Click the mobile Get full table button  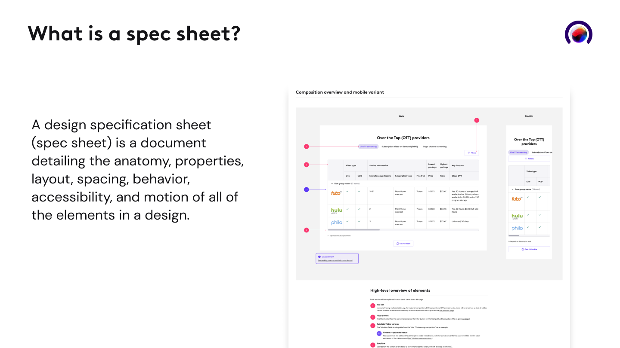tap(529, 249)
